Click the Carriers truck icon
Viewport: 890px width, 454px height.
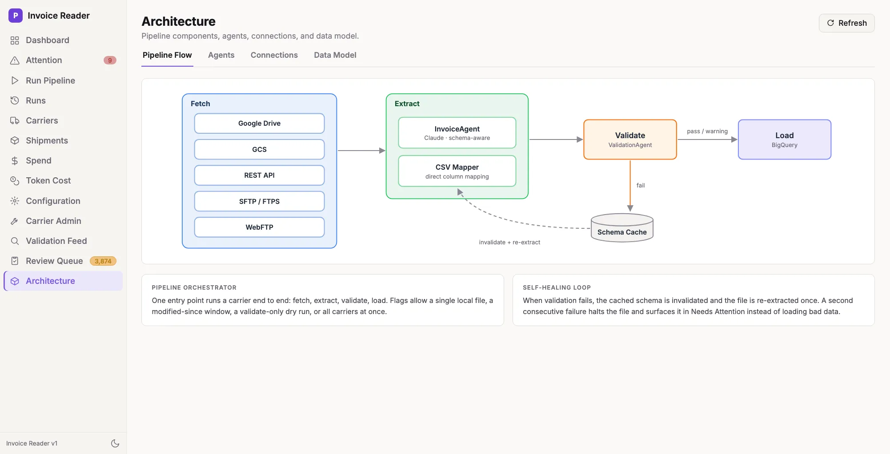coord(15,120)
